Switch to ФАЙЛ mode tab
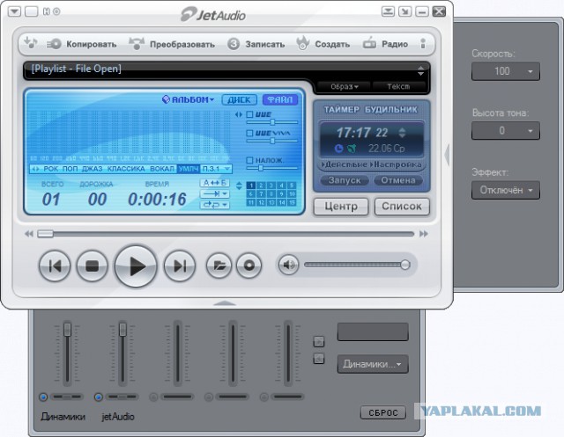564x437 pixels. coord(280,99)
